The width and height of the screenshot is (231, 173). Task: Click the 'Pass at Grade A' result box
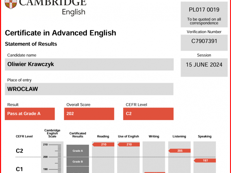(30, 114)
